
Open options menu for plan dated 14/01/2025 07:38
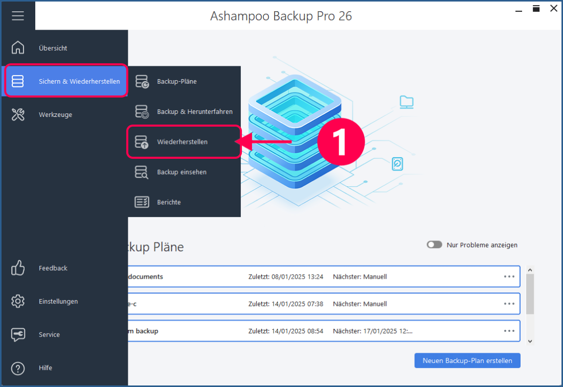coord(509,304)
